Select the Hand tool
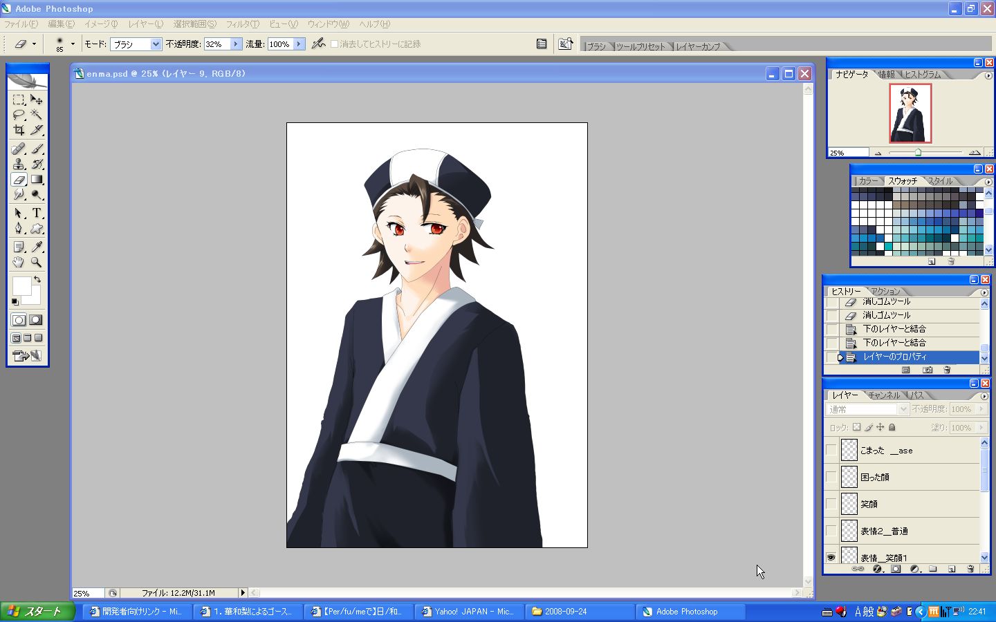This screenshot has width=996, height=622. point(19,262)
